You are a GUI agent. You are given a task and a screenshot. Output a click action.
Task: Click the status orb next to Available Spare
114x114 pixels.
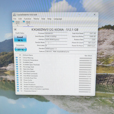[x=17, y=62]
